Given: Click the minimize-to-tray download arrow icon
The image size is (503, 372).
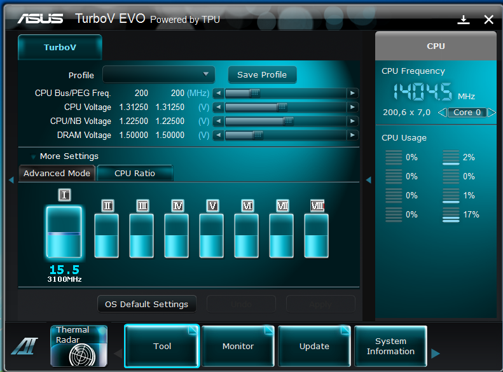Looking at the screenshot, I should point(463,20).
